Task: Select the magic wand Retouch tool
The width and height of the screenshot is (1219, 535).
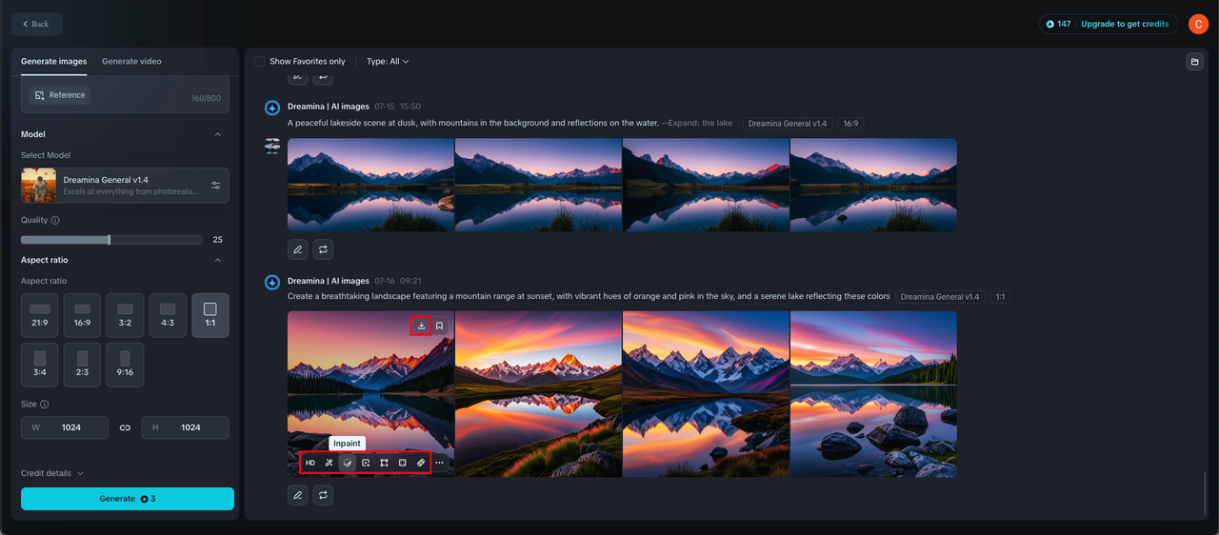Action: 329,463
